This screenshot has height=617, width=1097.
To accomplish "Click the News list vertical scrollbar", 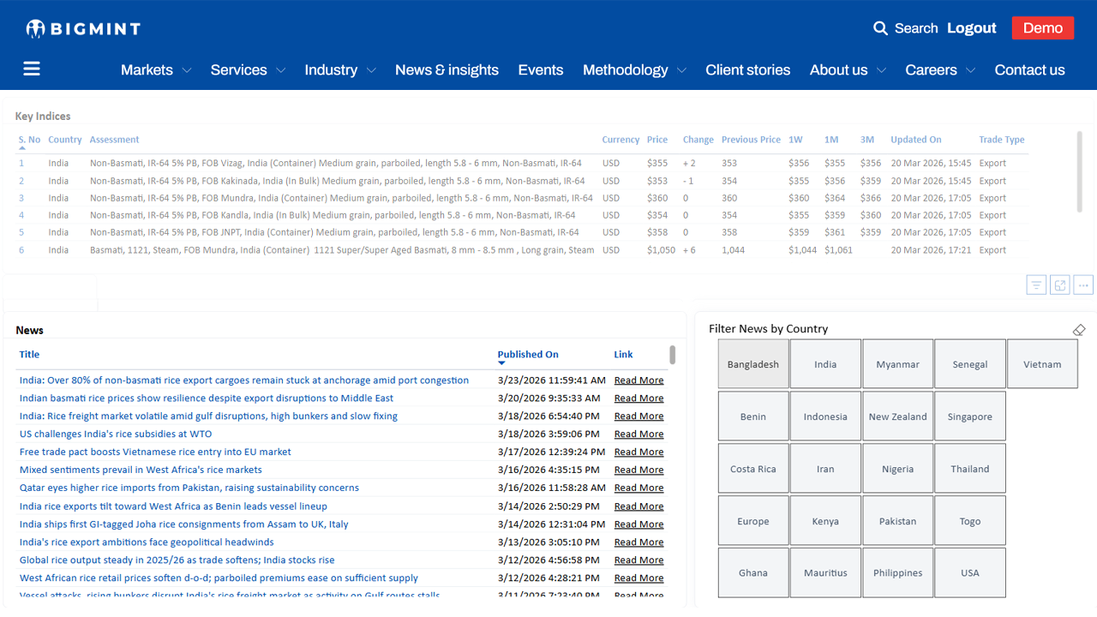I will coord(673,355).
